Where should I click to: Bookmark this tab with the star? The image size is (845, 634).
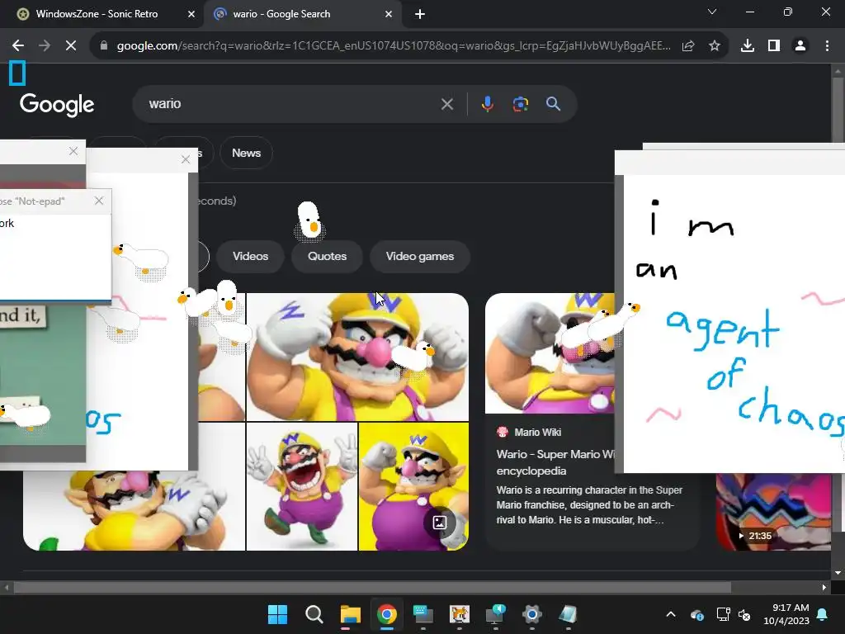pyautogui.click(x=715, y=46)
